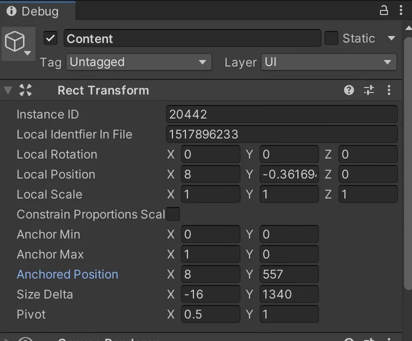Open Rect Transform help reference icon
This screenshot has height=341, width=412.
(349, 90)
